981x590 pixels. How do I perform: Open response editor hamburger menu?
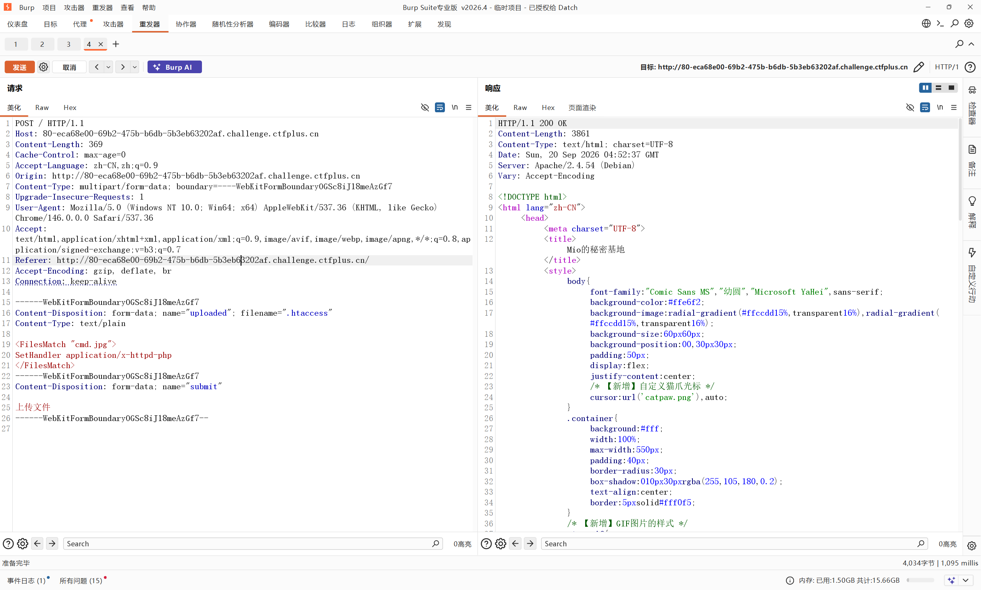coord(953,107)
